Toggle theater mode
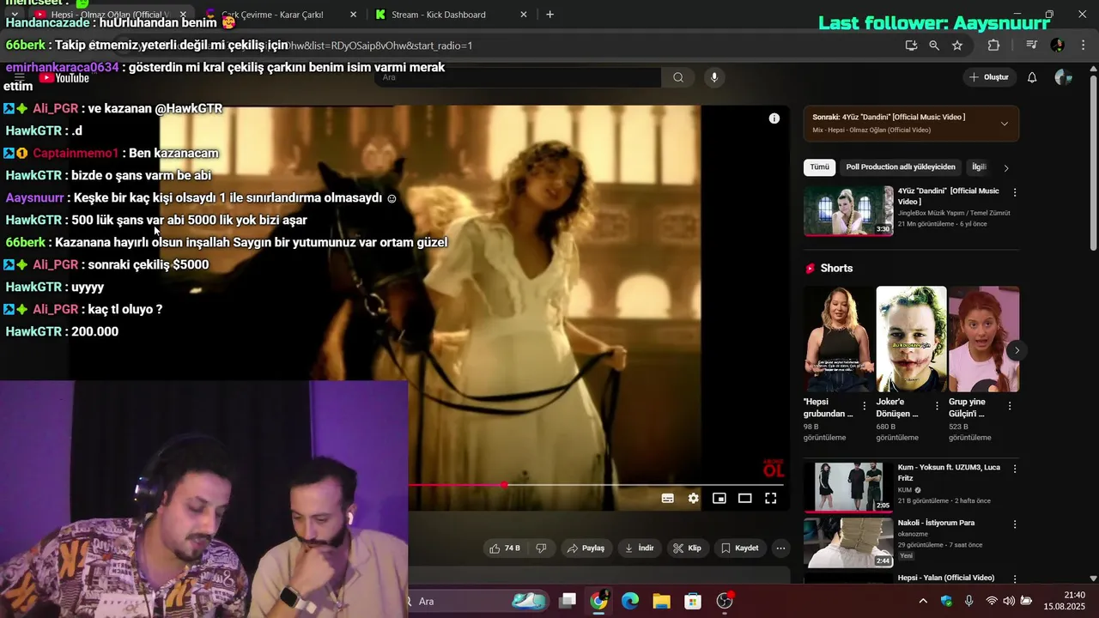The image size is (1099, 618). 744,498
